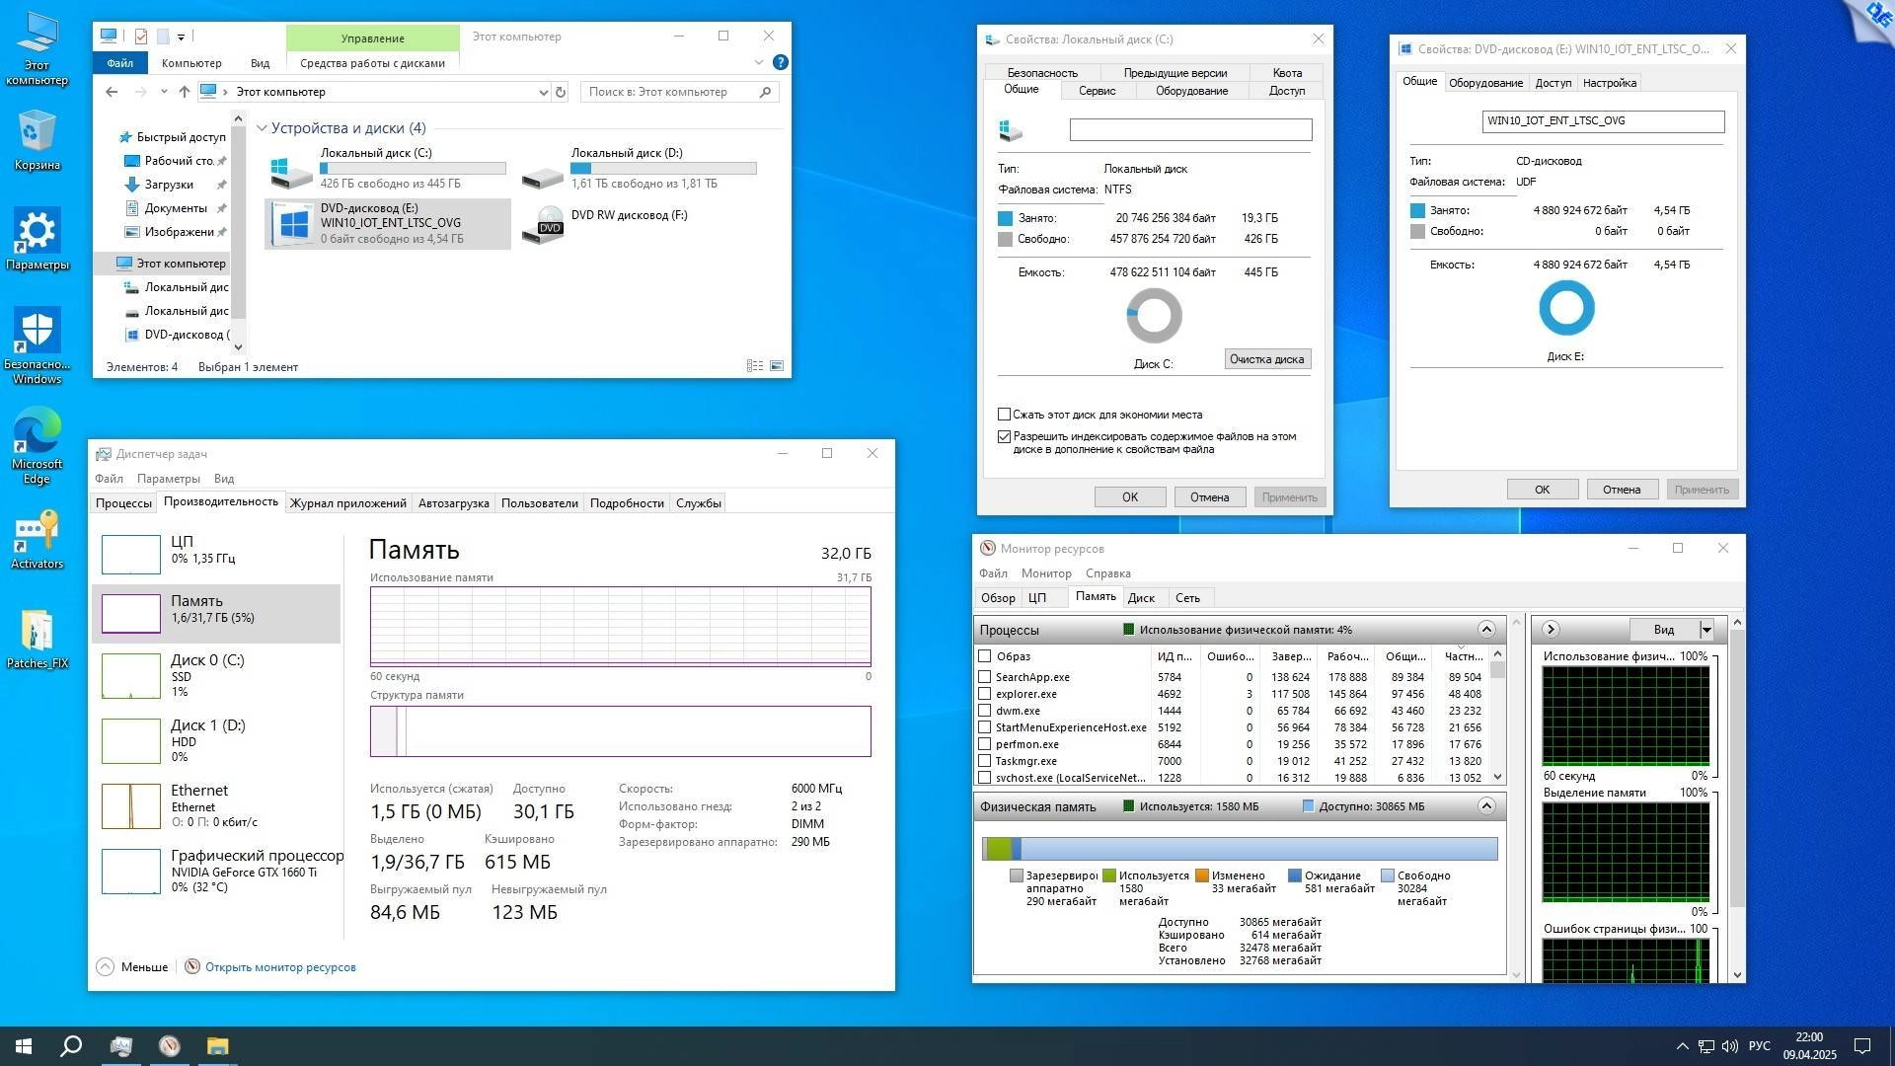Open the Сервис tab in disk C properties
This screenshot has width=1895, height=1066.
pos(1098,90)
